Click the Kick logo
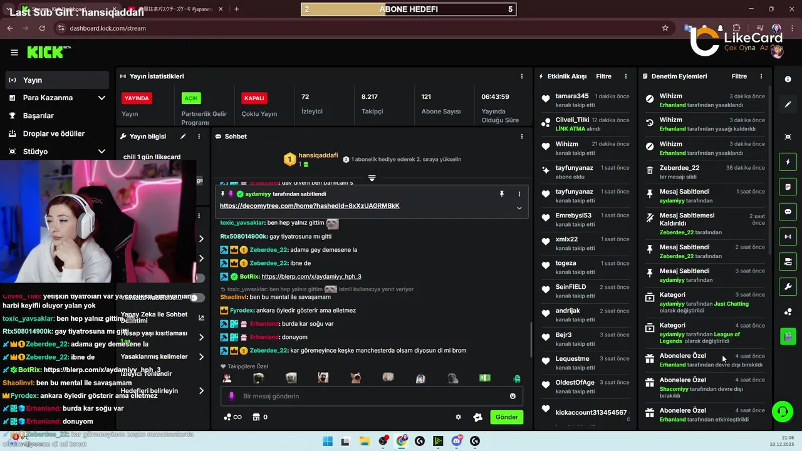The width and height of the screenshot is (802, 451). coord(49,53)
